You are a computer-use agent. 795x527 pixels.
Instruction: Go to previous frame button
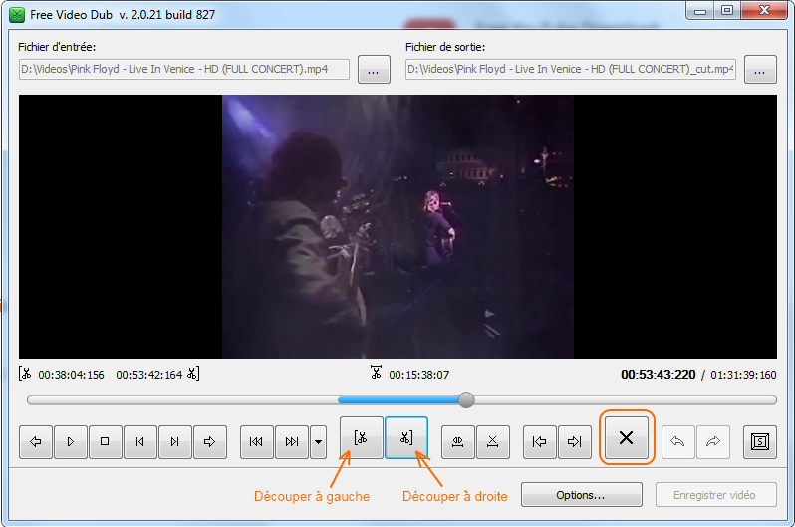(x=139, y=441)
